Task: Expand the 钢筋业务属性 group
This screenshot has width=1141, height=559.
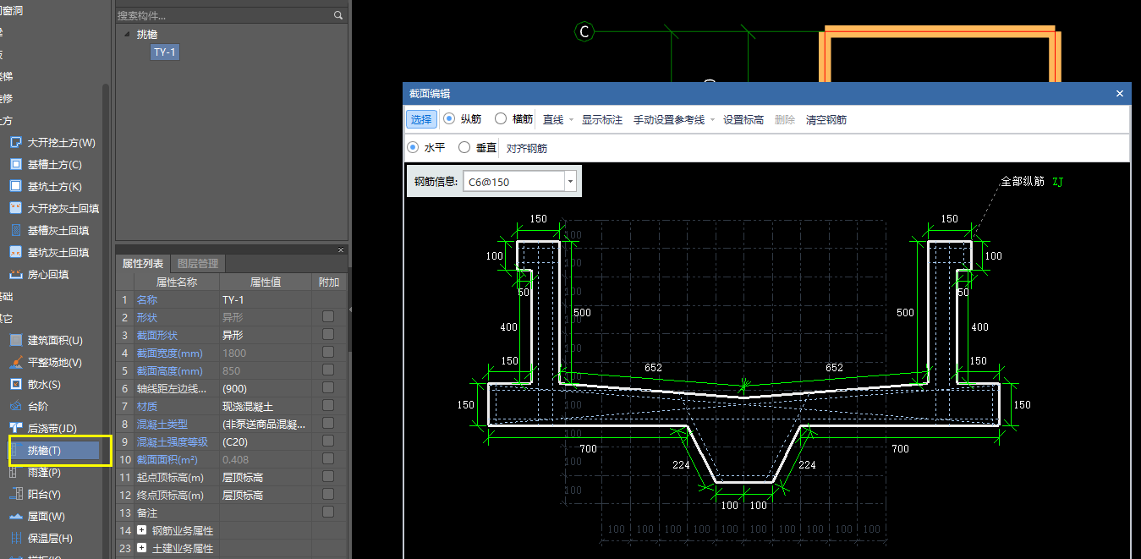Action: point(141,531)
